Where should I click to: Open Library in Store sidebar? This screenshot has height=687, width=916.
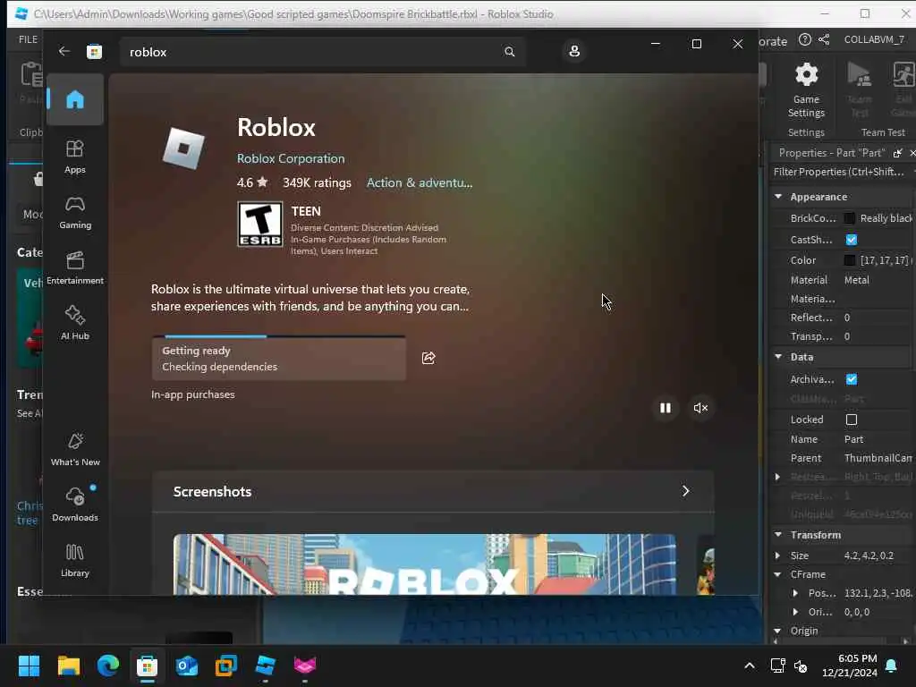75,560
